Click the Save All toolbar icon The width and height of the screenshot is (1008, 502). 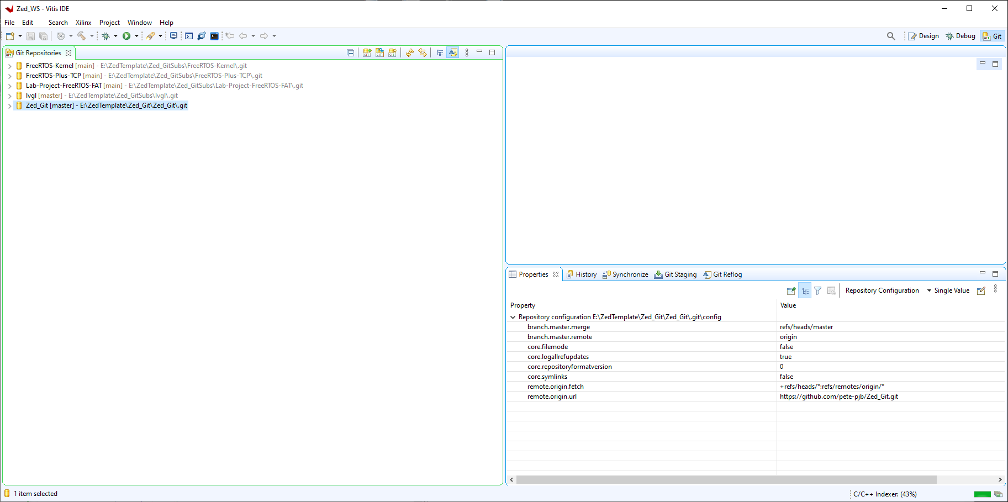pyautogui.click(x=43, y=36)
